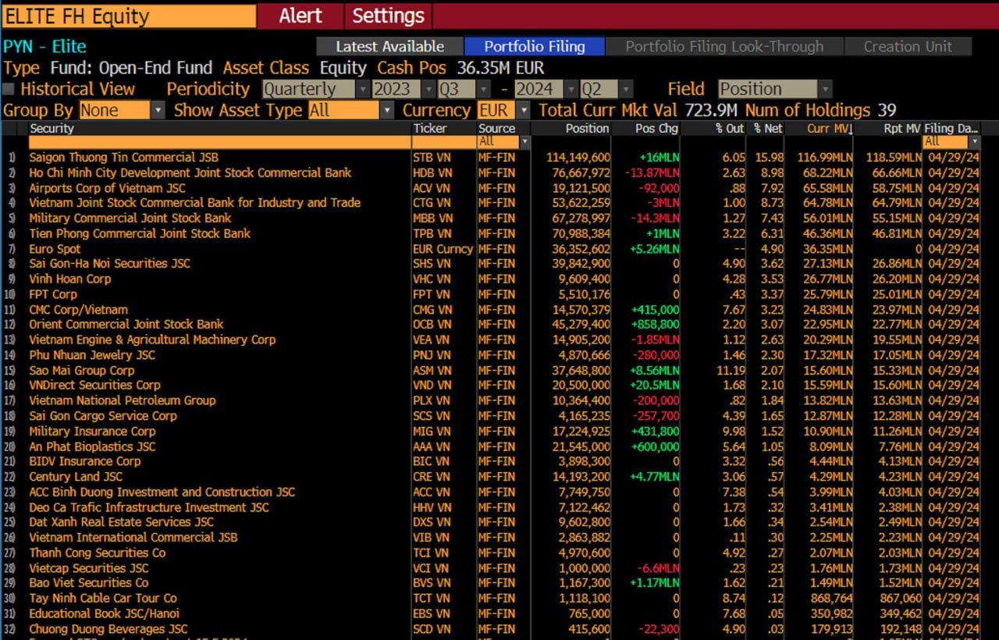The image size is (999, 640).
Task: Select Phu Nhuan Jewelry JSC
Action: click(x=92, y=355)
